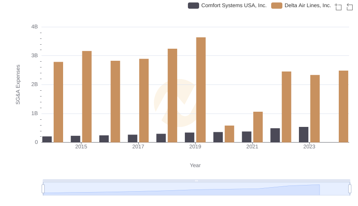358x206 pixels.
Task: Click the 2017 x-axis label
Action: coord(138,147)
